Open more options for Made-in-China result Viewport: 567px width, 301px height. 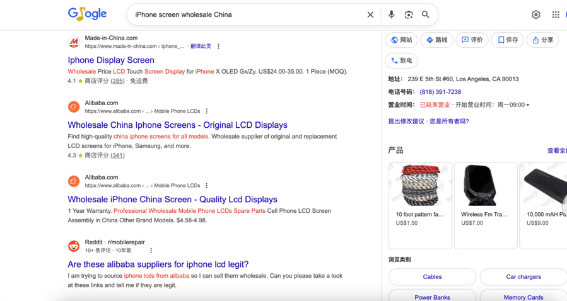point(218,46)
